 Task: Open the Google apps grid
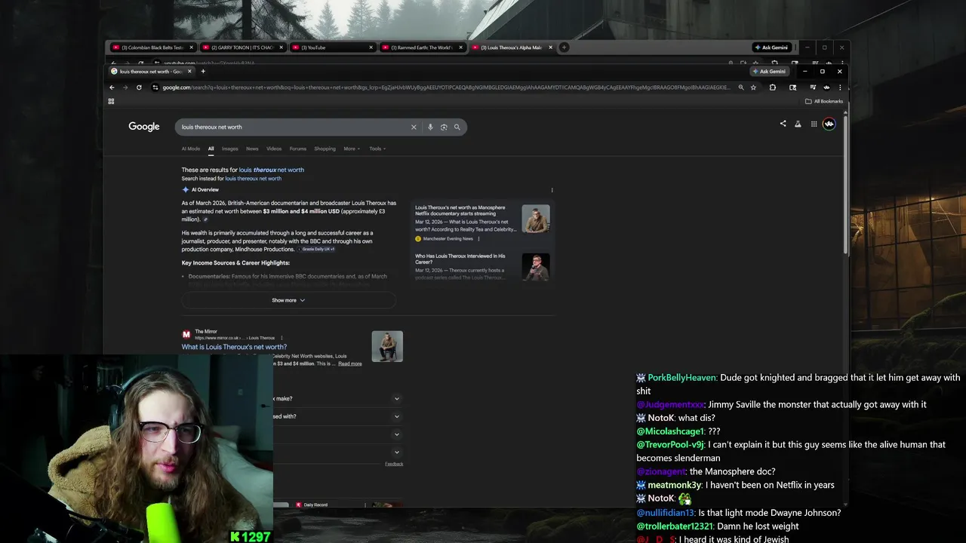(x=814, y=124)
